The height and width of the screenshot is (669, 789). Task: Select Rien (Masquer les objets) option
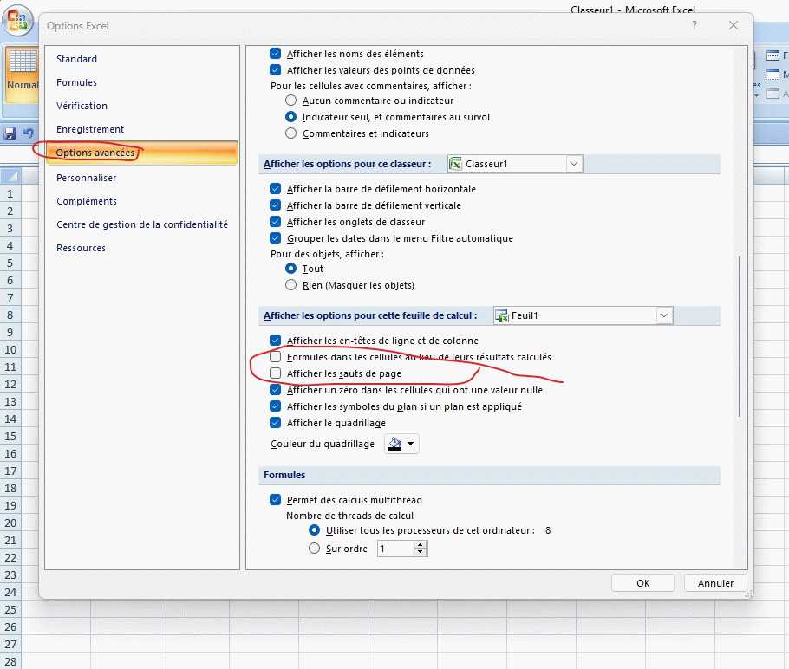coord(291,285)
